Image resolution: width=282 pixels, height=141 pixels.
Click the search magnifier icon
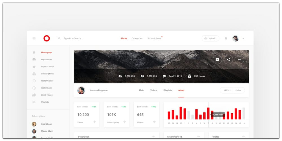click(59, 38)
